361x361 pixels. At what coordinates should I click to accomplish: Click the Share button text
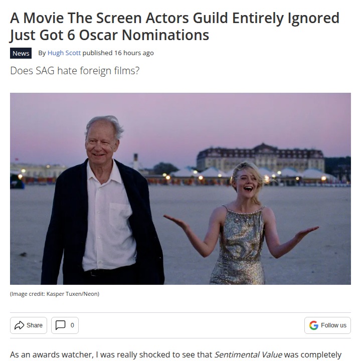tap(35, 325)
